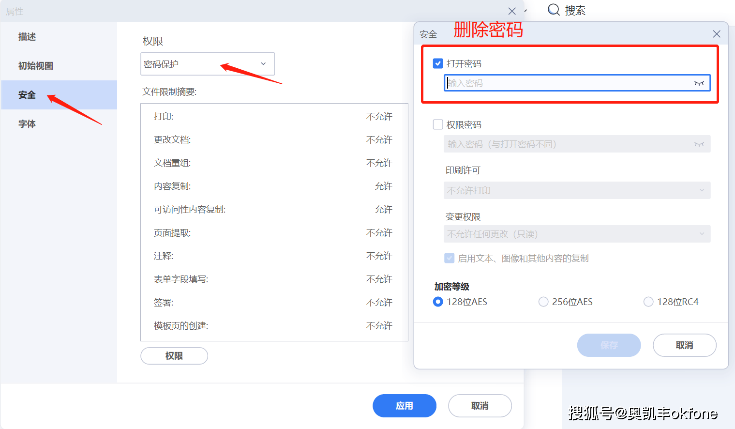
Task: Click the 模板页的创建: row
Action: pyautogui.click(x=274, y=326)
